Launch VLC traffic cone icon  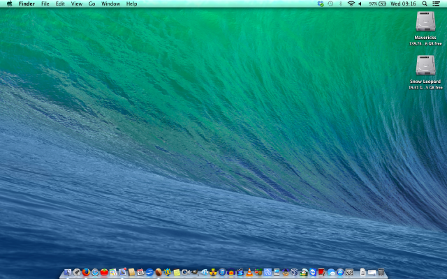pos(249,272)
